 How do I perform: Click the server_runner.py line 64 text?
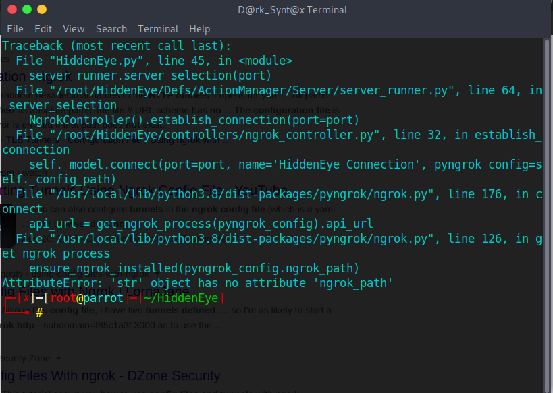(x=279, y=90)
